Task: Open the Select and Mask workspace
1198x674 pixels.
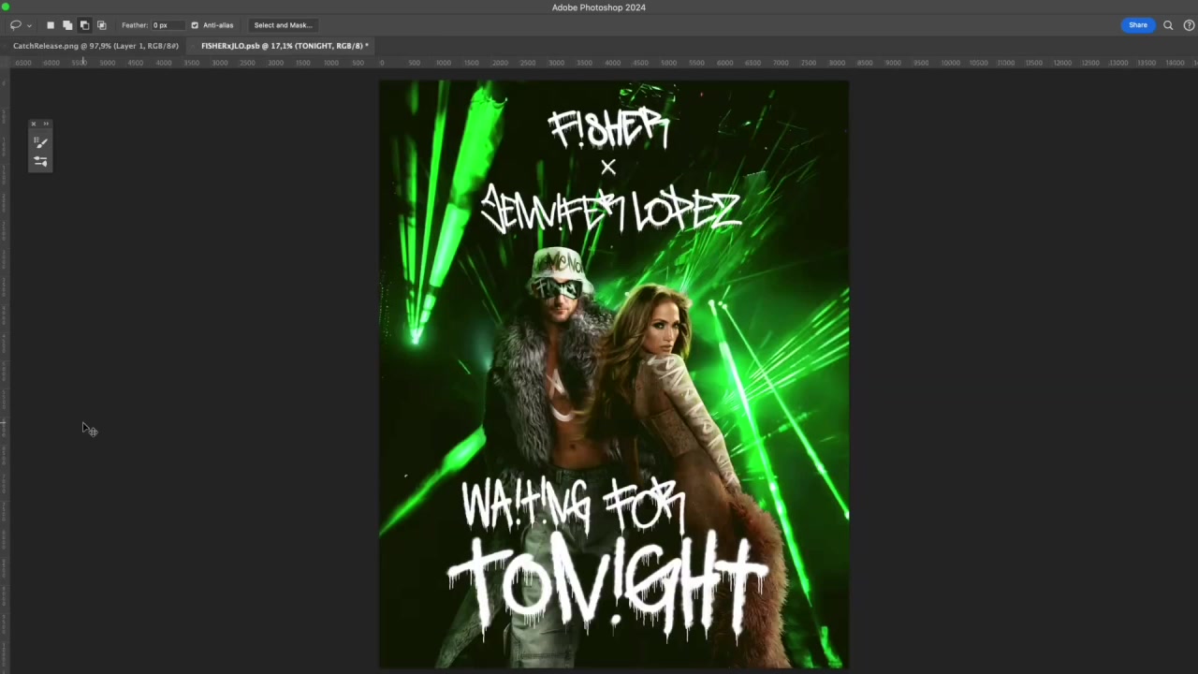Action: [x=283, y=25]
